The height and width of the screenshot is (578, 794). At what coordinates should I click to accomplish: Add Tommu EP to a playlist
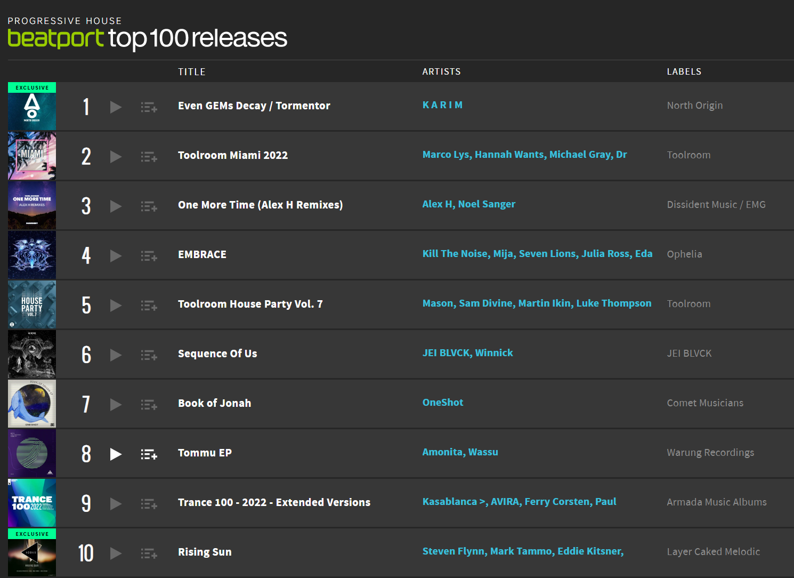149,454
